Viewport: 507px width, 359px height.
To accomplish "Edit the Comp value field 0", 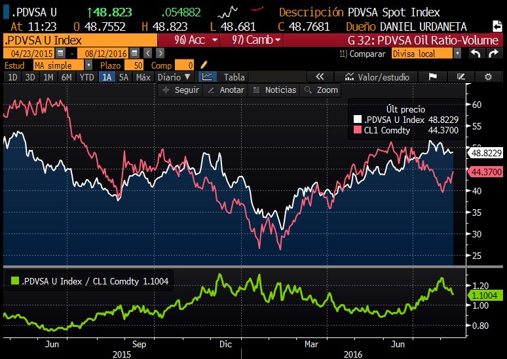I will tap(184, 65).
